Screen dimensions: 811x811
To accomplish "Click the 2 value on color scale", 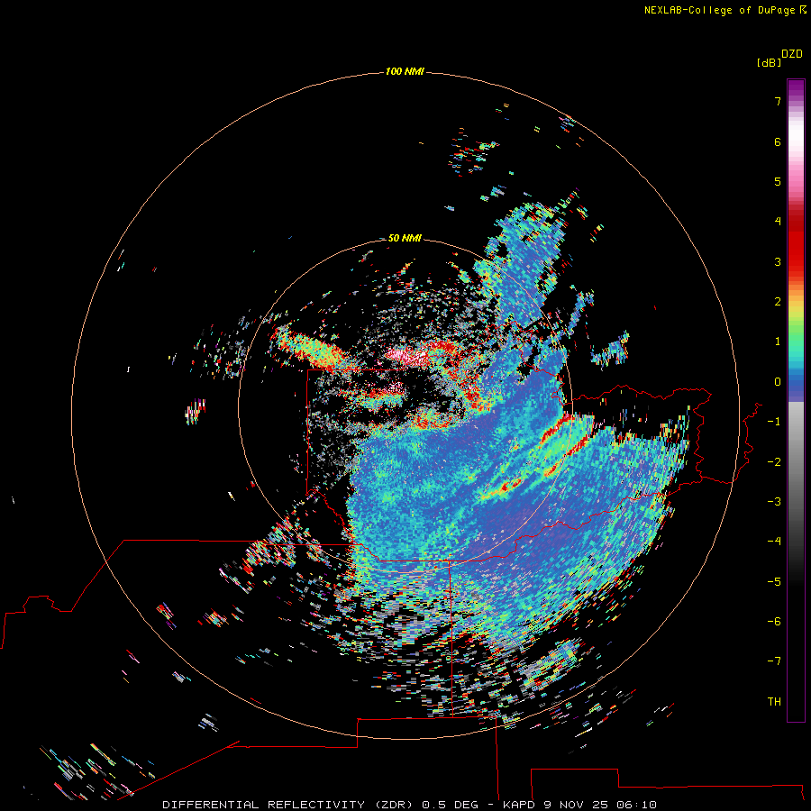I will click(778, 302).
